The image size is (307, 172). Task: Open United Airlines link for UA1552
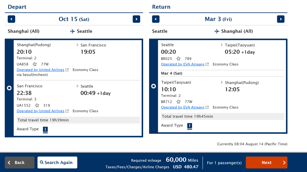[41, 111]
